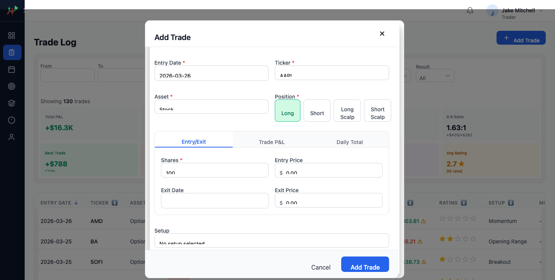Select the Short position option
The image size is (555, 280).
[x=317, y=111]
